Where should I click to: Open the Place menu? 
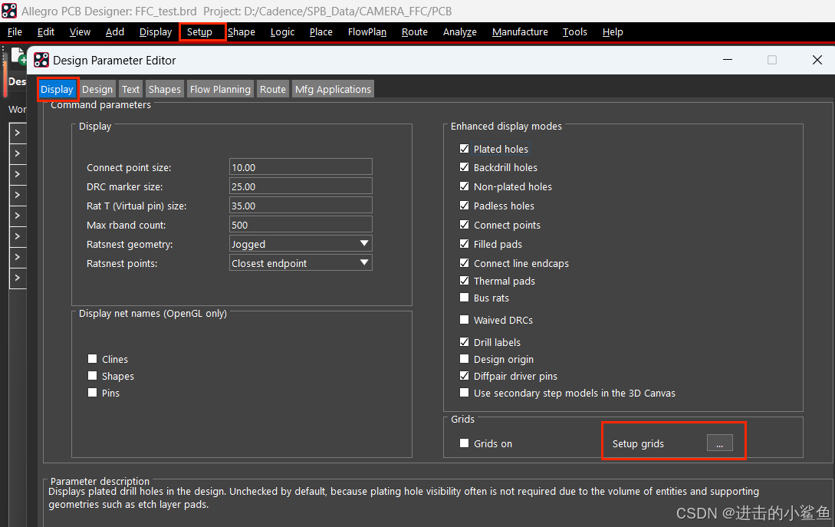(x=321, y=32)
